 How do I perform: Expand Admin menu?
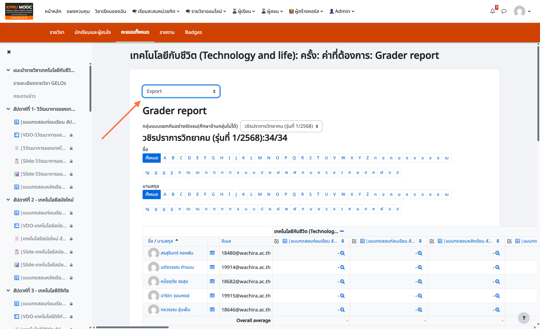point(342,11)
